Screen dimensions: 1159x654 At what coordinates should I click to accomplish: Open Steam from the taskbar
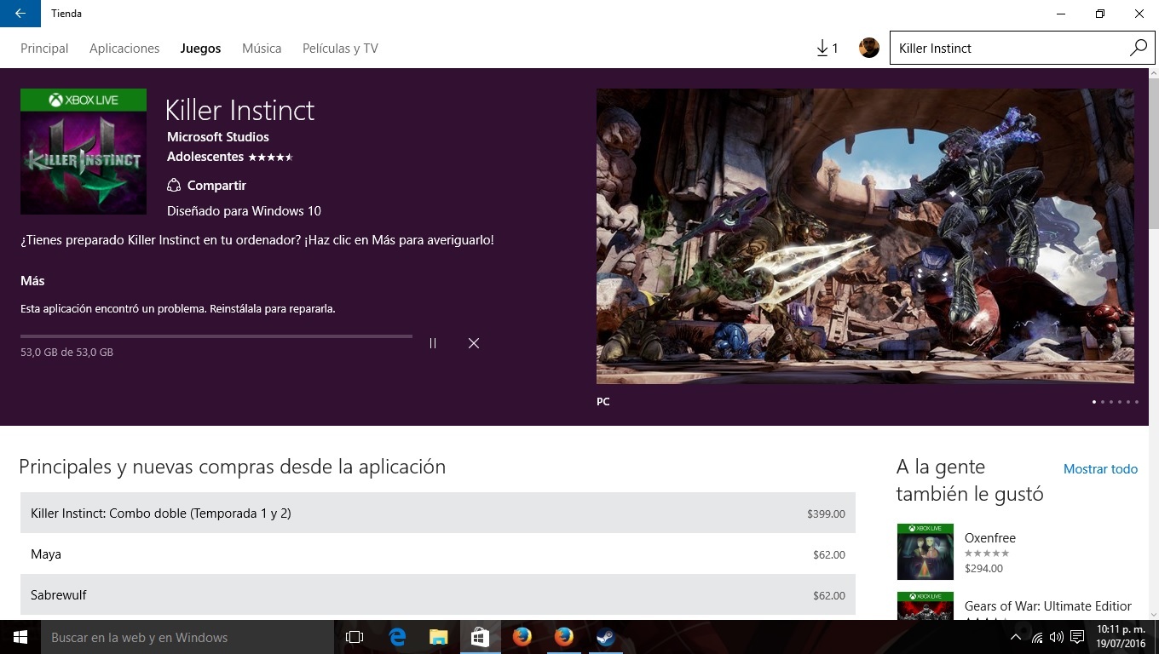click(x=605, y=637)
